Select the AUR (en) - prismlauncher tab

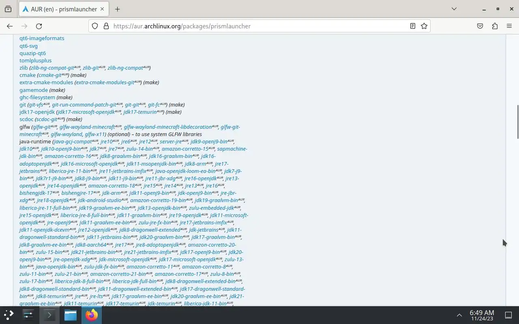[63, 9]
